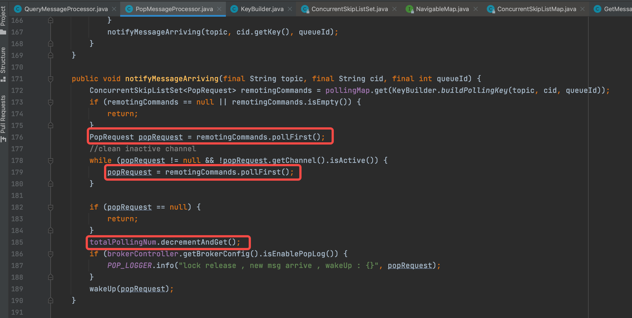
Task: Close the KeyBuilder.java tab
Action: [290, 9]
